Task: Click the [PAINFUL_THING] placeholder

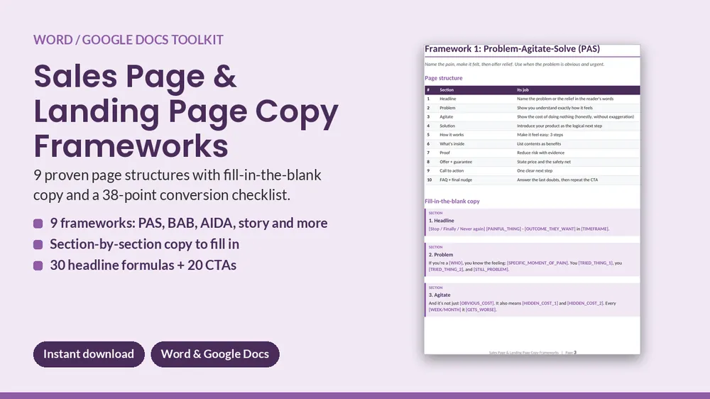Action: pos(503,229)
